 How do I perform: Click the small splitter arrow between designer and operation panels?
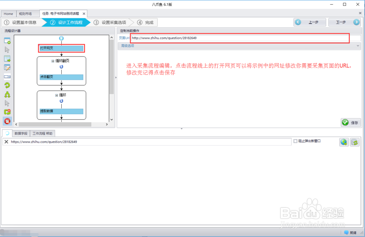tap(116, 77)
